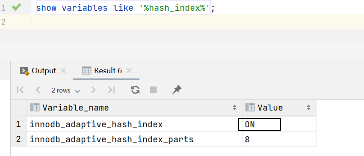Click the green checkmark on line 1
Screen dimensions: 364x156
click(17, 7)
